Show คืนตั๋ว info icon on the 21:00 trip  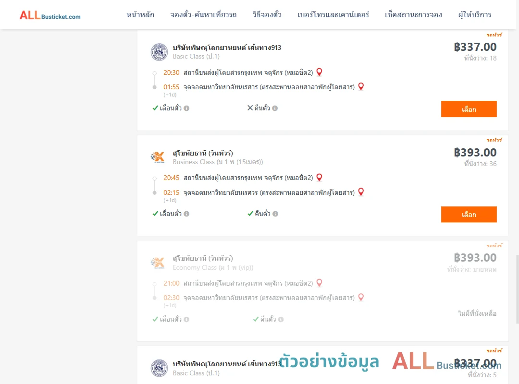coord(281,320)
